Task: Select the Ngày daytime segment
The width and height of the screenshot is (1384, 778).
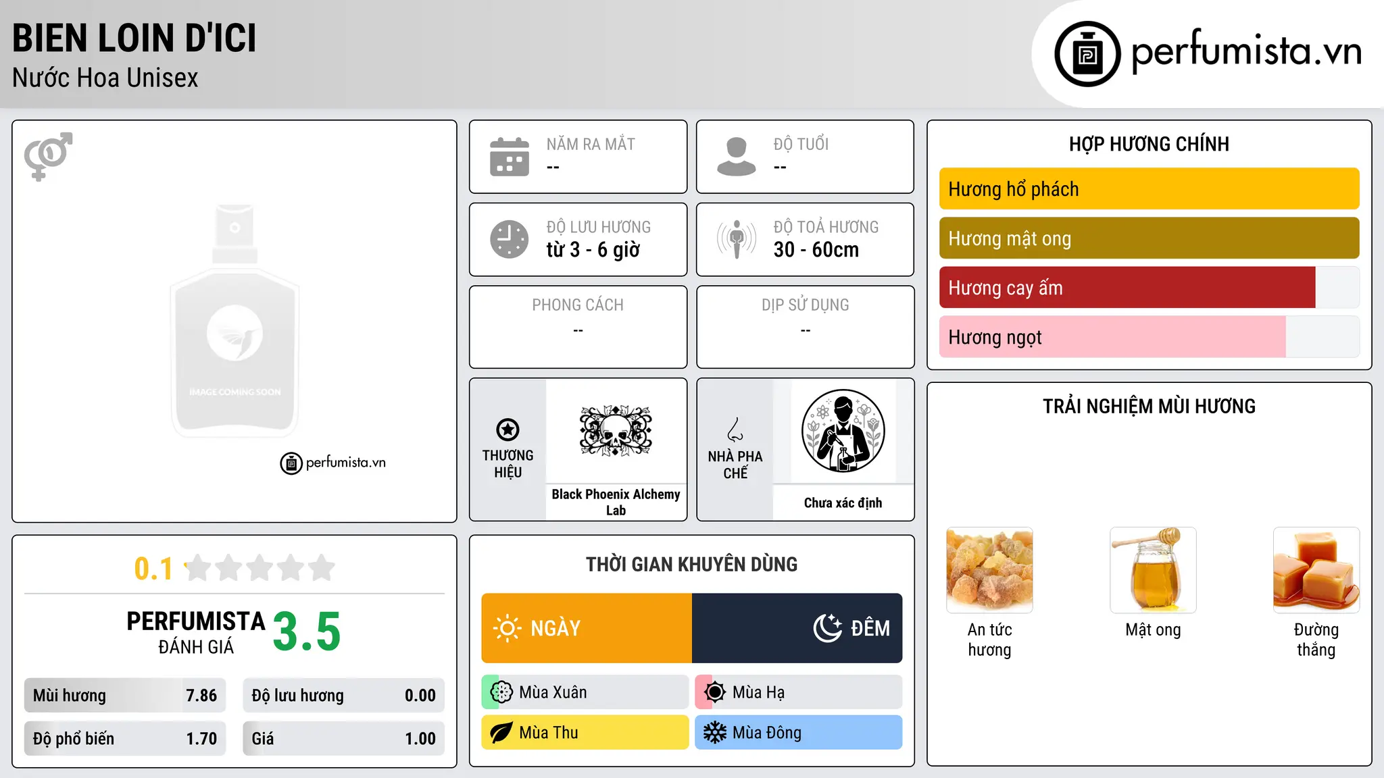Action: tap(587, 628)
